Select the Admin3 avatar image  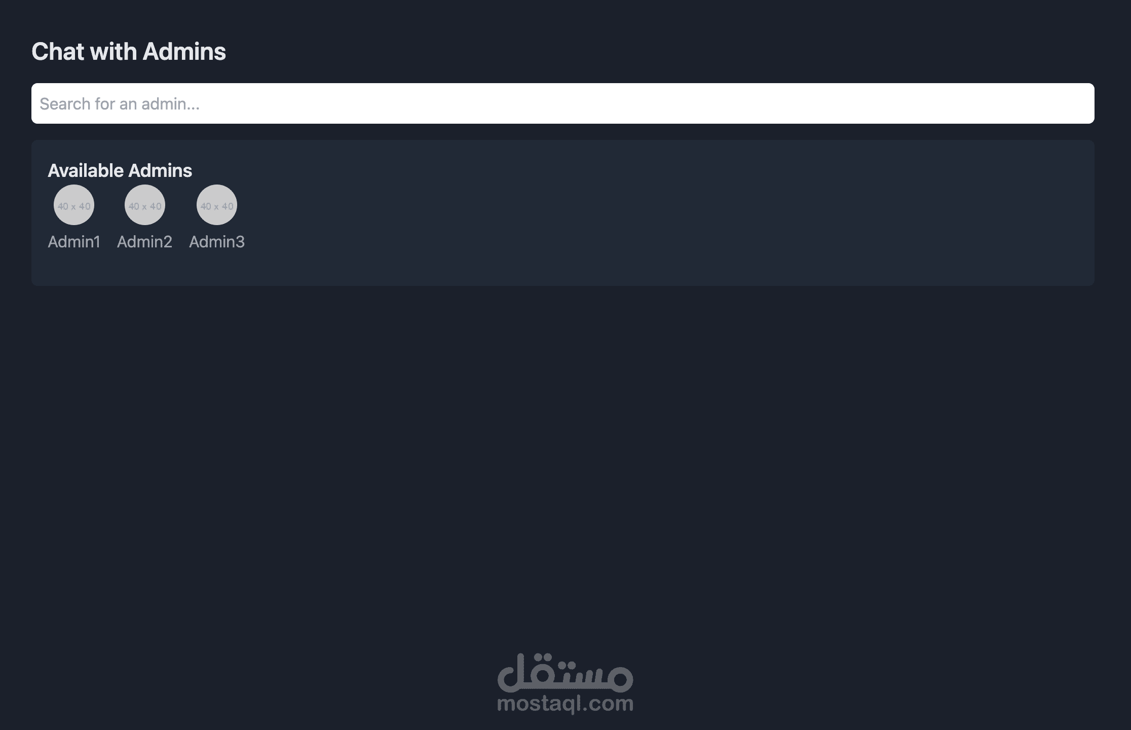pyautogui.click(x=217, y=205)
